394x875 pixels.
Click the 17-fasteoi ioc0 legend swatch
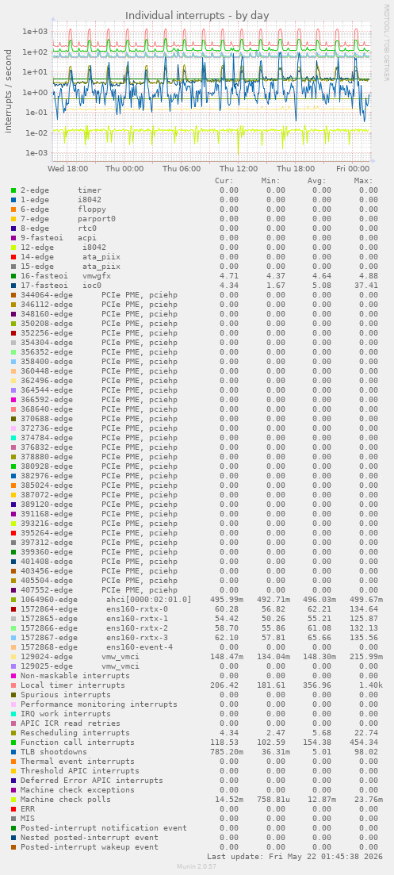click(x=13, y=285)
